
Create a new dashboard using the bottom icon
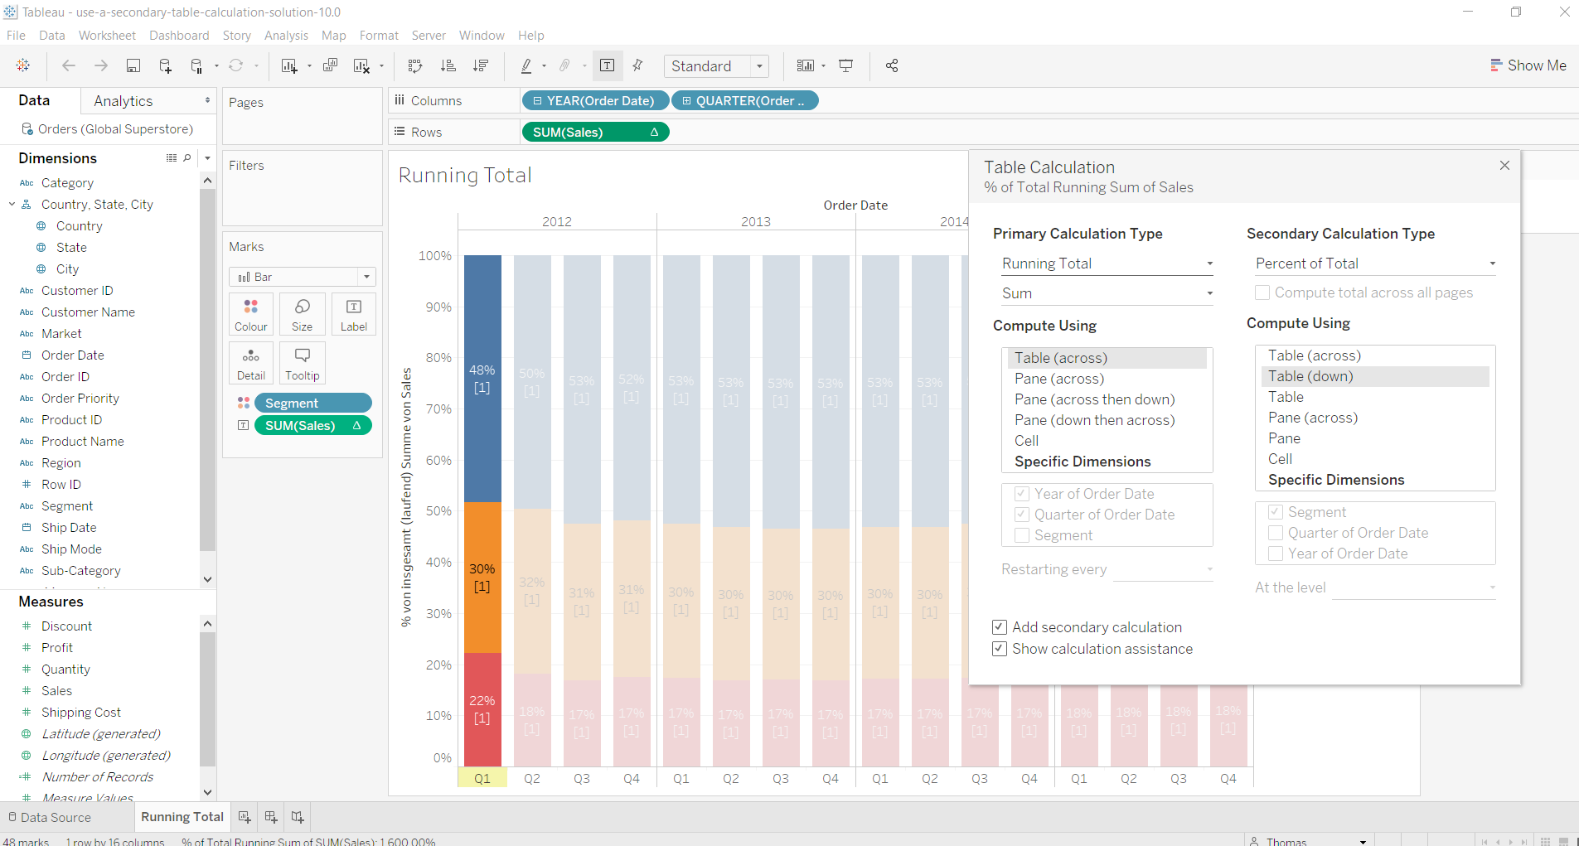tap(270, 817)
